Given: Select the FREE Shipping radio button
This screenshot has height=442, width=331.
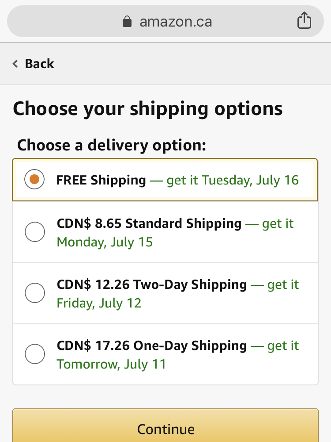Looking at the screenshot, I should 35,180.
